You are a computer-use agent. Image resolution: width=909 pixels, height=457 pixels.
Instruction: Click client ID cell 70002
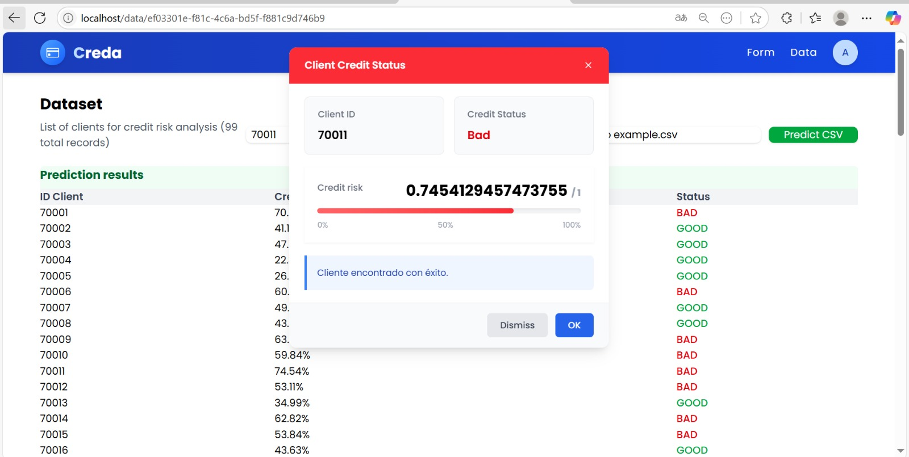(x=55, y=228)
